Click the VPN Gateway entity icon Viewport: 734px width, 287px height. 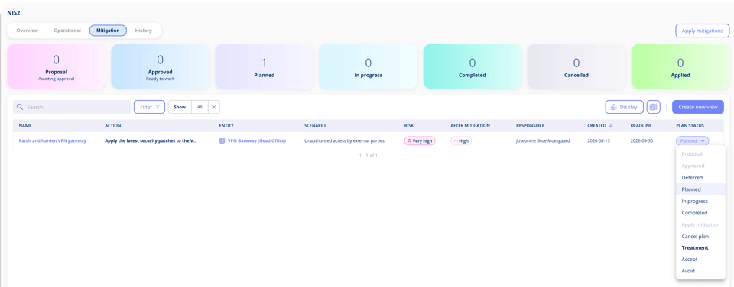tap(222, 140)
